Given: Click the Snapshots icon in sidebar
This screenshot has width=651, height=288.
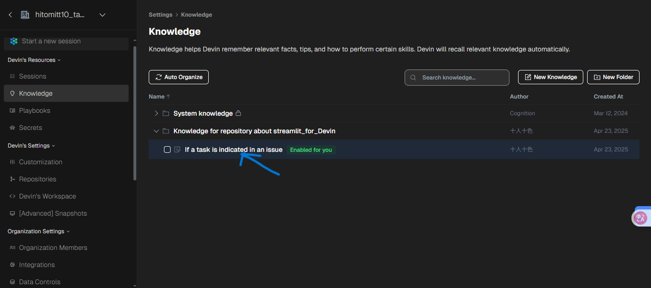Looking at the screenshot, I should coord(12,213).
